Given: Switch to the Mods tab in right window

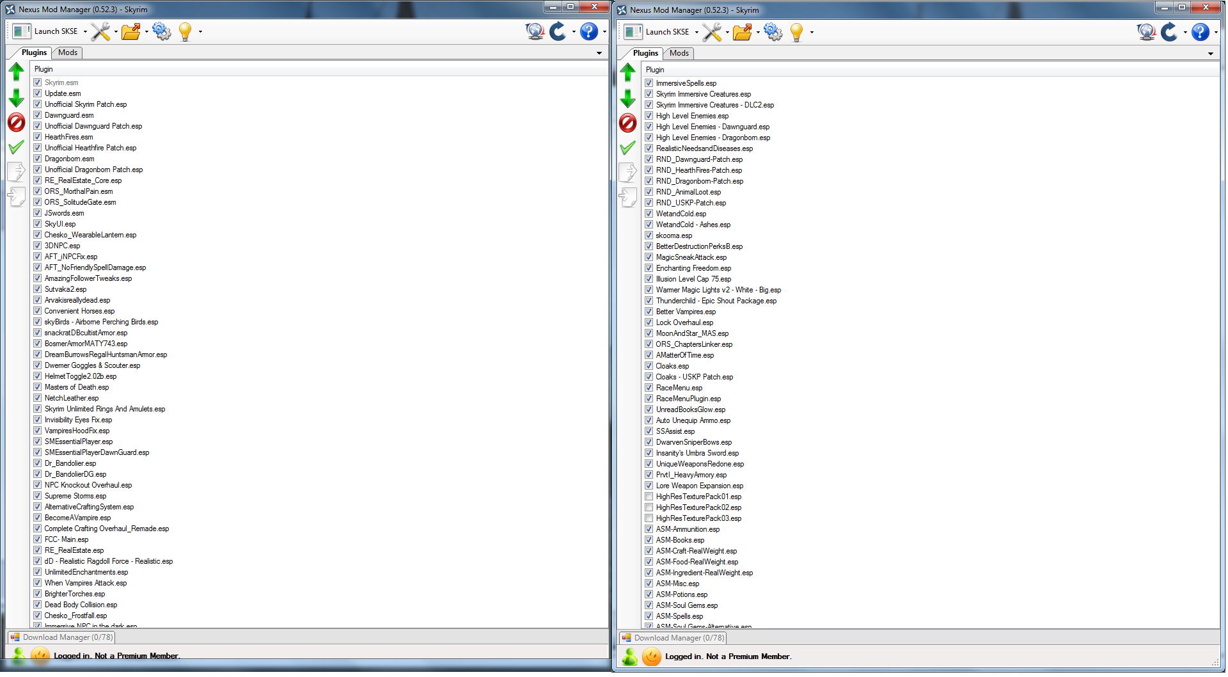Looking at the screenshot, I should pos(679,53).
